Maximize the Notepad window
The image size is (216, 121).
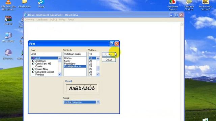point(176,15)
